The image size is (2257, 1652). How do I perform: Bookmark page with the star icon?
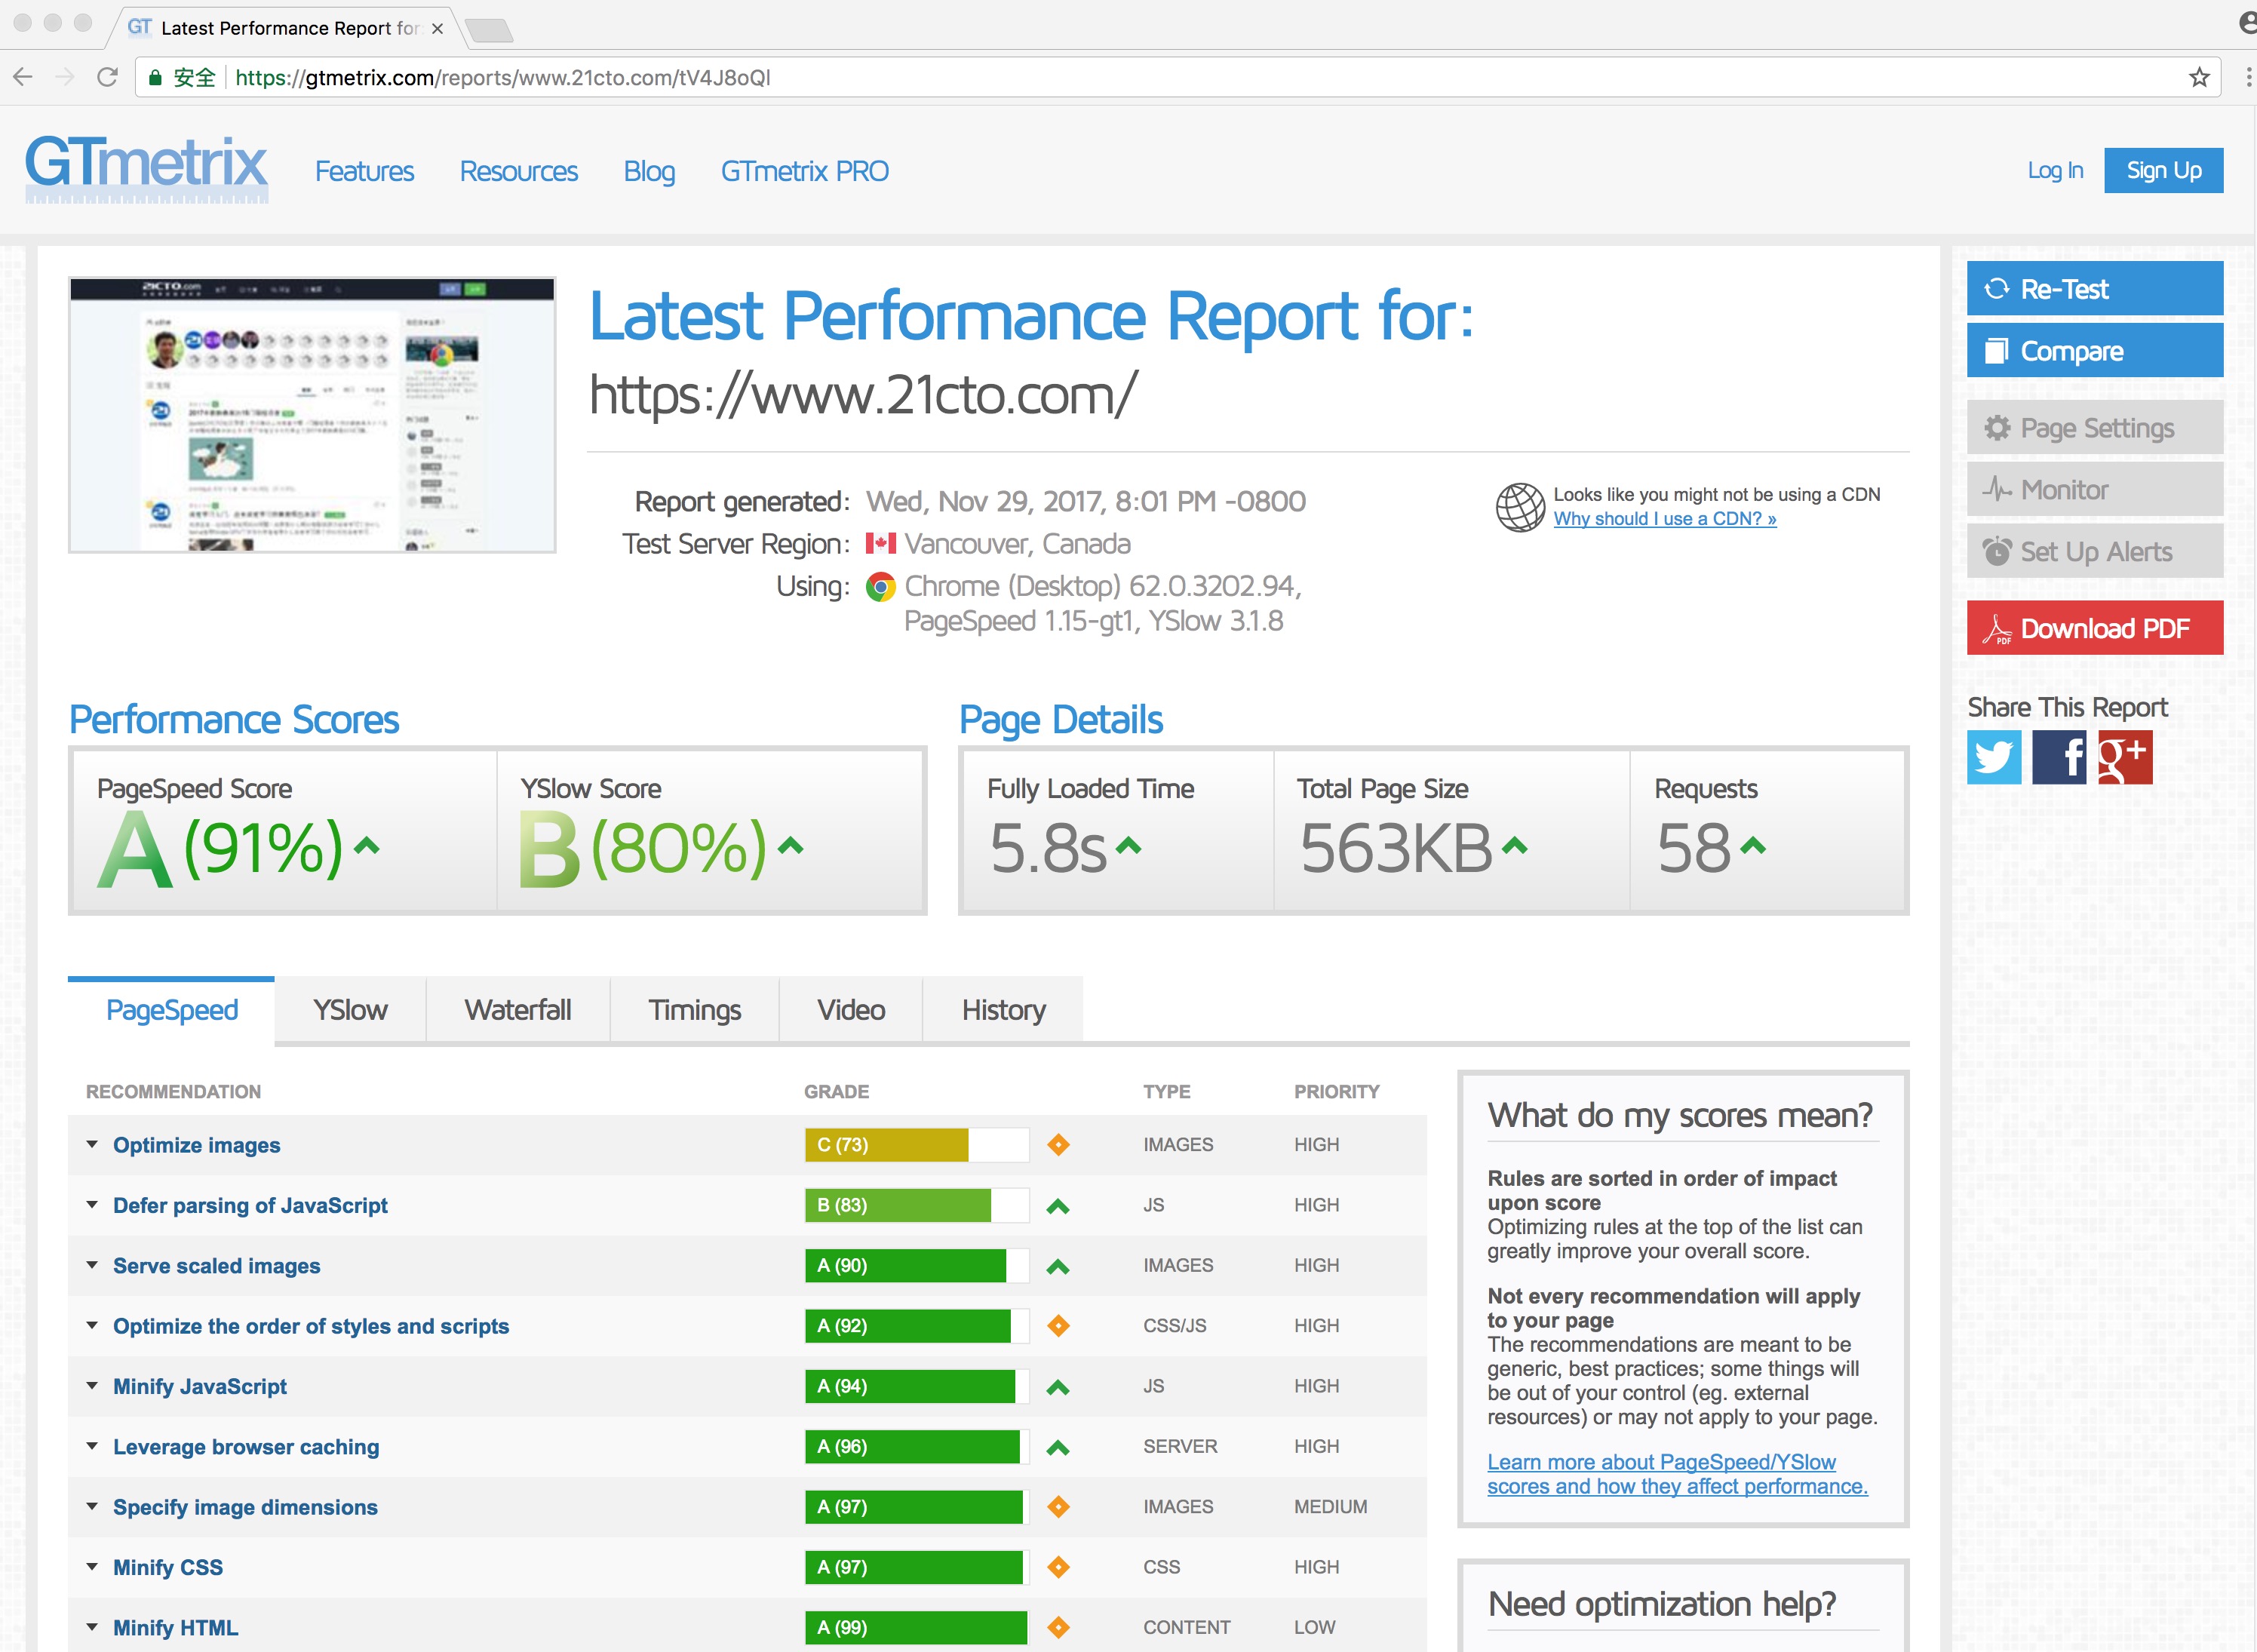2198,77
